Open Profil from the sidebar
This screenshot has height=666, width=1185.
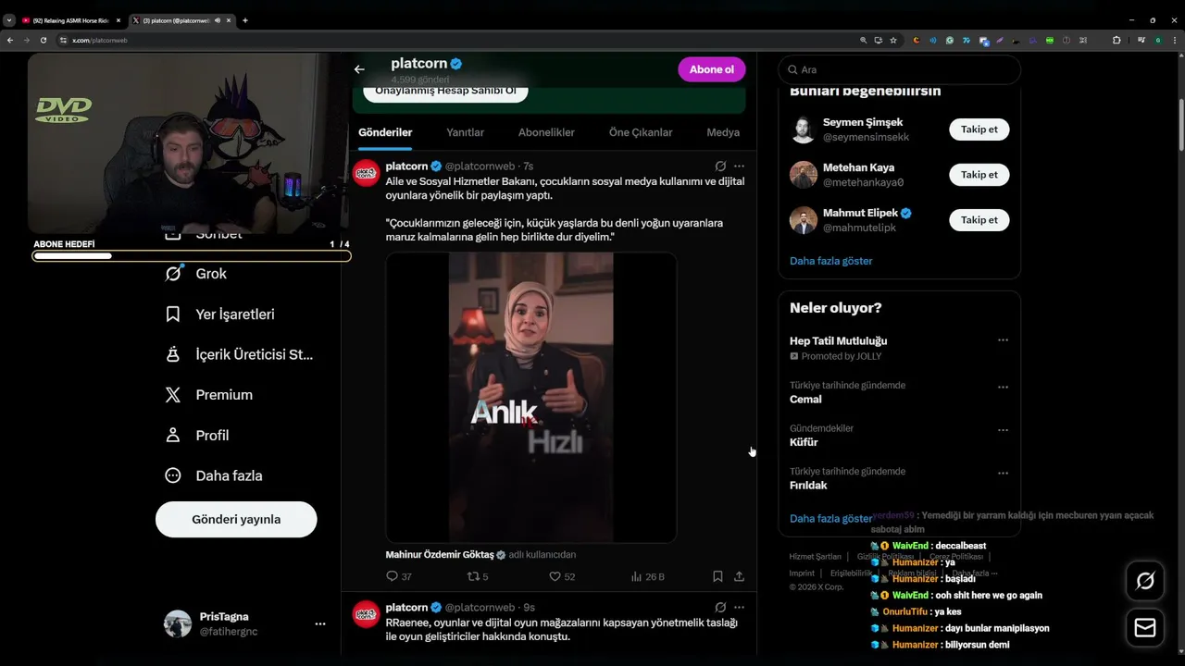196,436
